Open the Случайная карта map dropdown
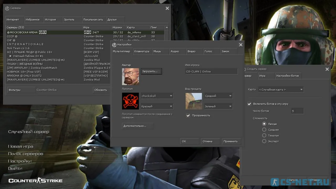336x189 pixels. click(281, 90)
